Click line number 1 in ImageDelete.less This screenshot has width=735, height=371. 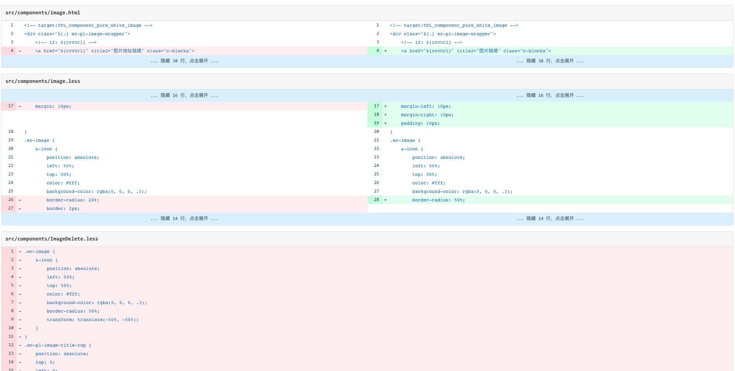[12, 251]
